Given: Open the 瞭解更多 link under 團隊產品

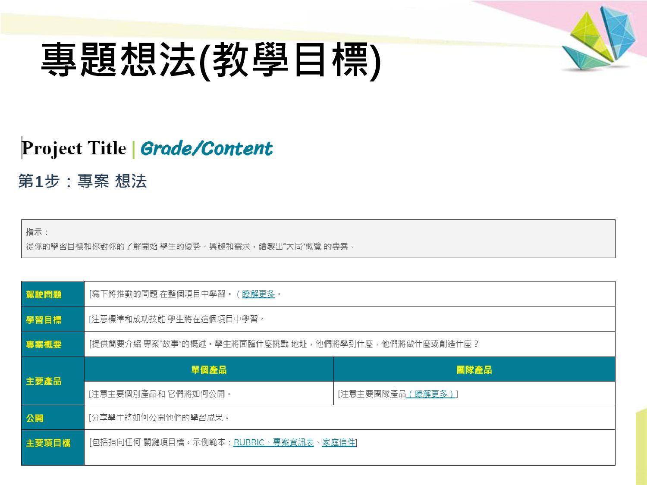Looking at the screenshot, I should point(431,394).
